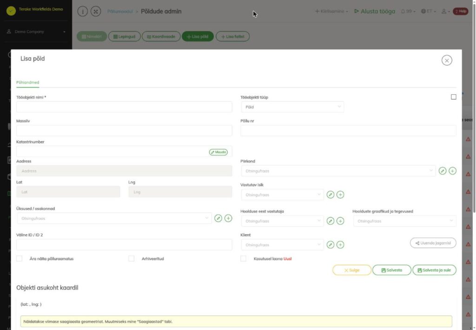The image size is (476, 330).
Task: Switch to the Kaardivaade view
Action: (161, 36)
